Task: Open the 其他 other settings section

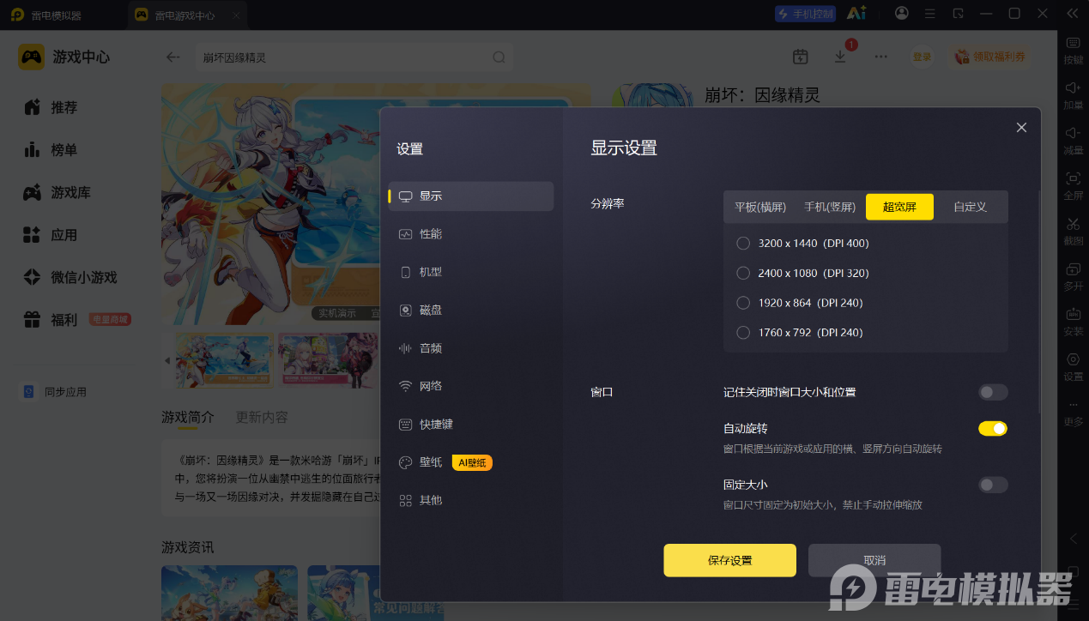Action: pyautogui.click(x=471, y=500)
